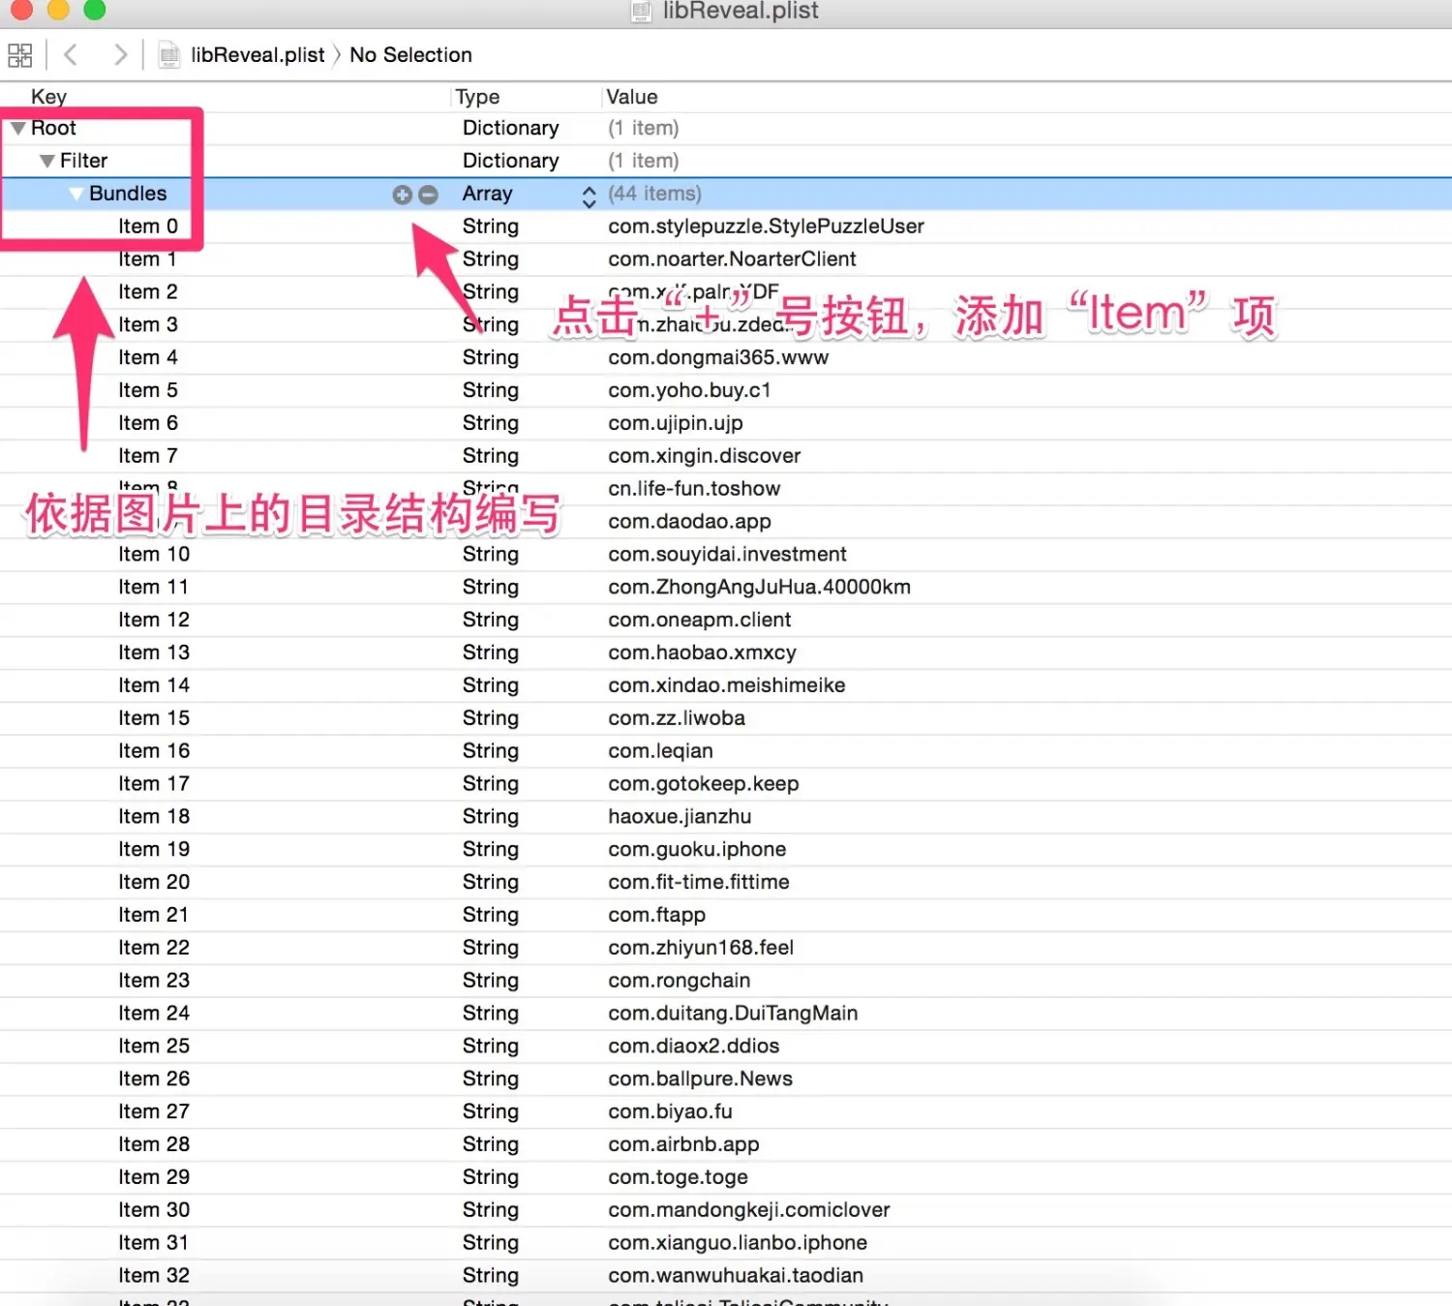Select the Item 7 key
Viewport: 1452px width, 1306px height.
click(x=148, y=456)
